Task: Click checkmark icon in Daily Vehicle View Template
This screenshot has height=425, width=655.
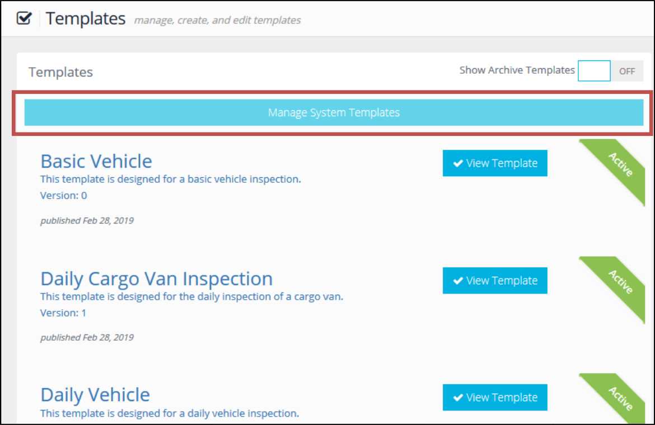Action: (x=458, y=398)
